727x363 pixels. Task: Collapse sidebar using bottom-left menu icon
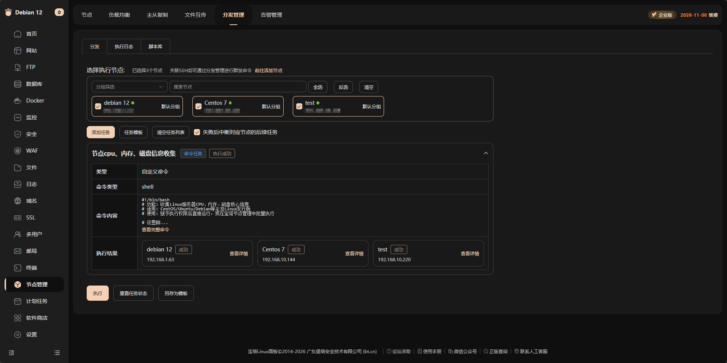click(x=11, y=353)
